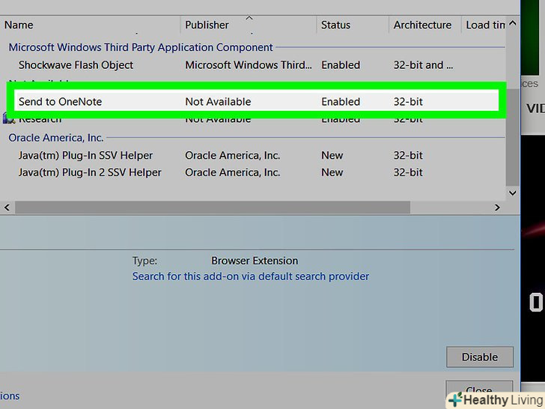Sort add-ons by Name column
Viewport: 545px width, 409px height.
click(x=90, y=25)
